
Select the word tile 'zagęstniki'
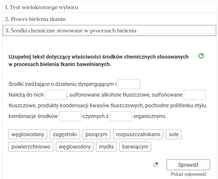pos(65,134)
